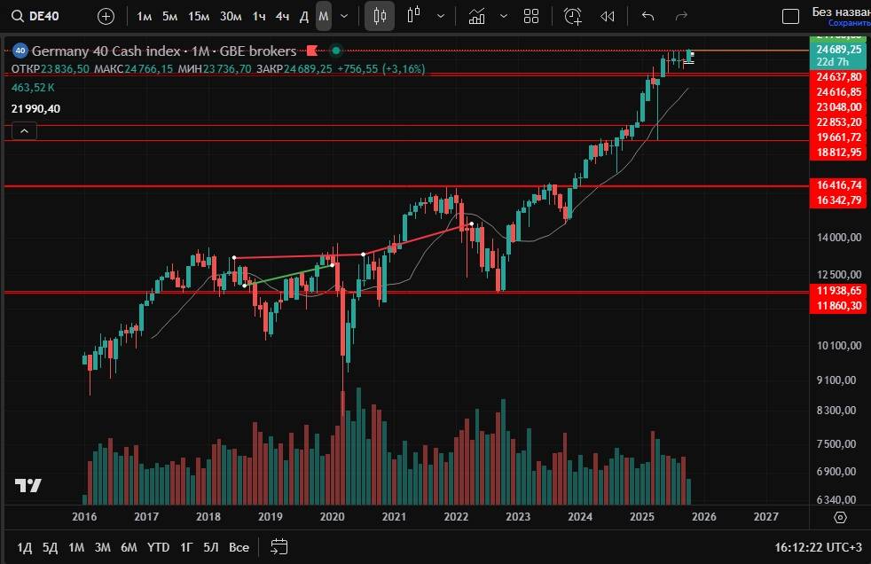Open the indicator templates grid icon
This screenshot has width=871, height=564.
(x=531, y=16)
